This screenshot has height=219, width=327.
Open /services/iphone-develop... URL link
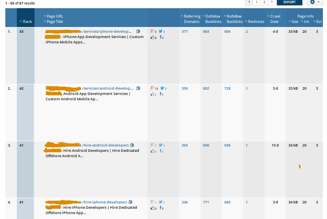(x=107, y=32)
